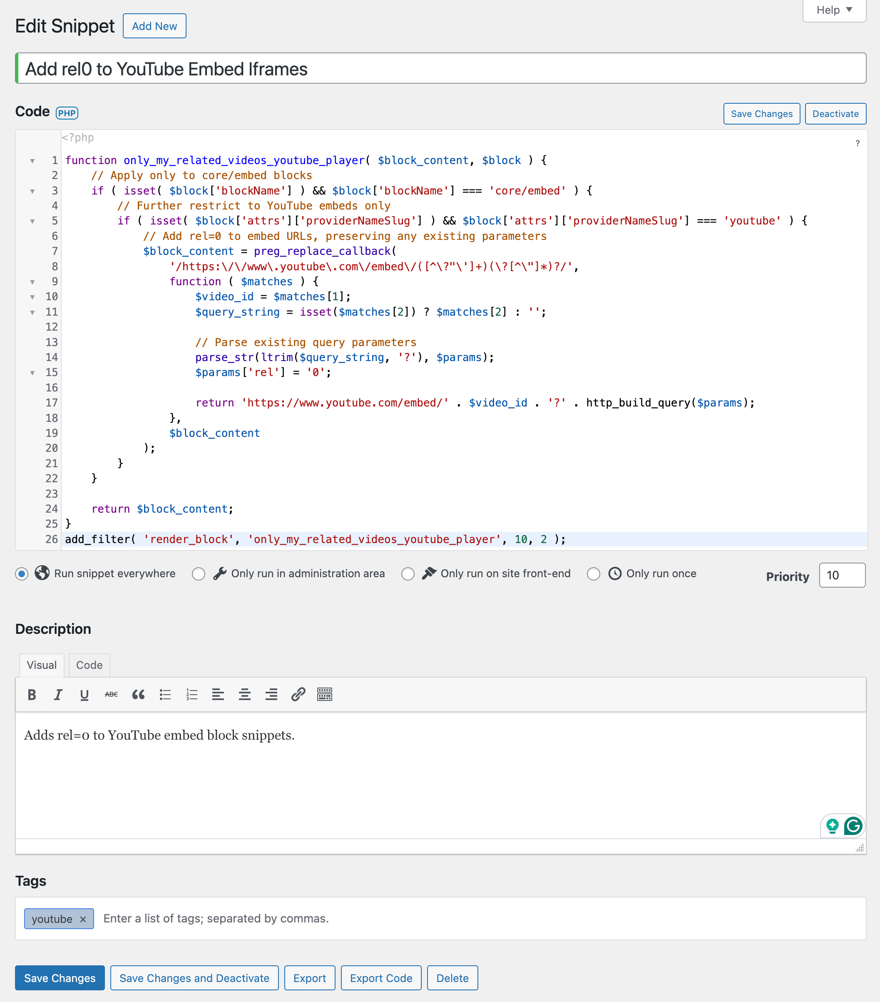Screen dimensions: 880x1002
Task: Click the Add New button
Action: (154, 26)
